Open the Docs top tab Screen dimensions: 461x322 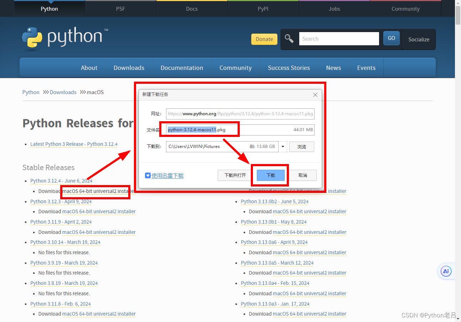(192, 9)
